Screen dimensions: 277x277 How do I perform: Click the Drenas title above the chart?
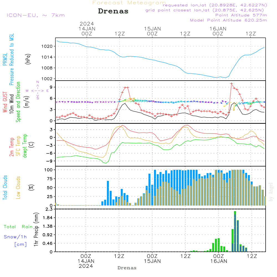coord(113,11)
